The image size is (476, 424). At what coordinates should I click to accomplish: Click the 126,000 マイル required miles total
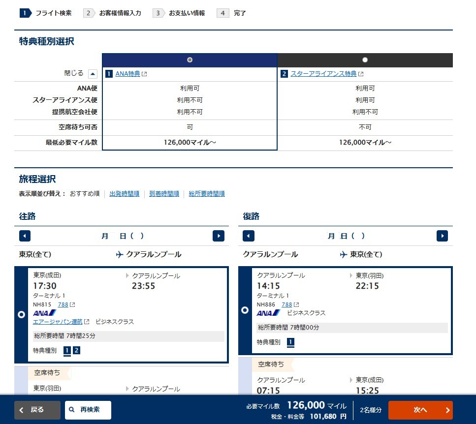(x=317, y=405)
